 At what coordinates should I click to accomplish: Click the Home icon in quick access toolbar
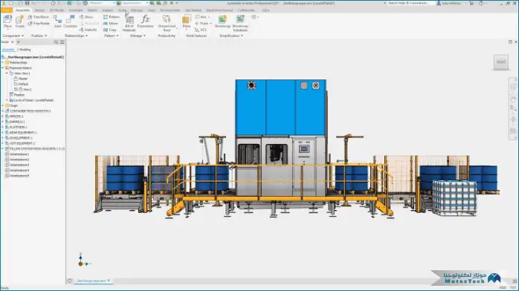53,3
